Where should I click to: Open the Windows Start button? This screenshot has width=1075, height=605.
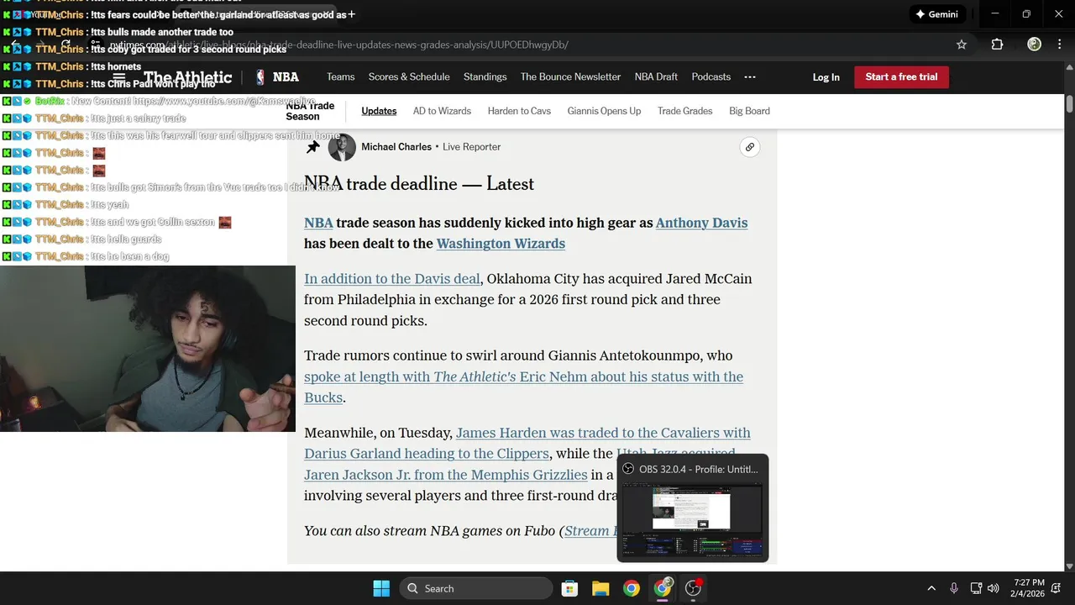coord(381,588)
